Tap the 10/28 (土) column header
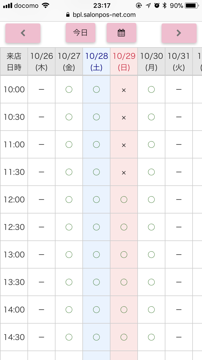The image size is (202, 360). tap(96, 62)
